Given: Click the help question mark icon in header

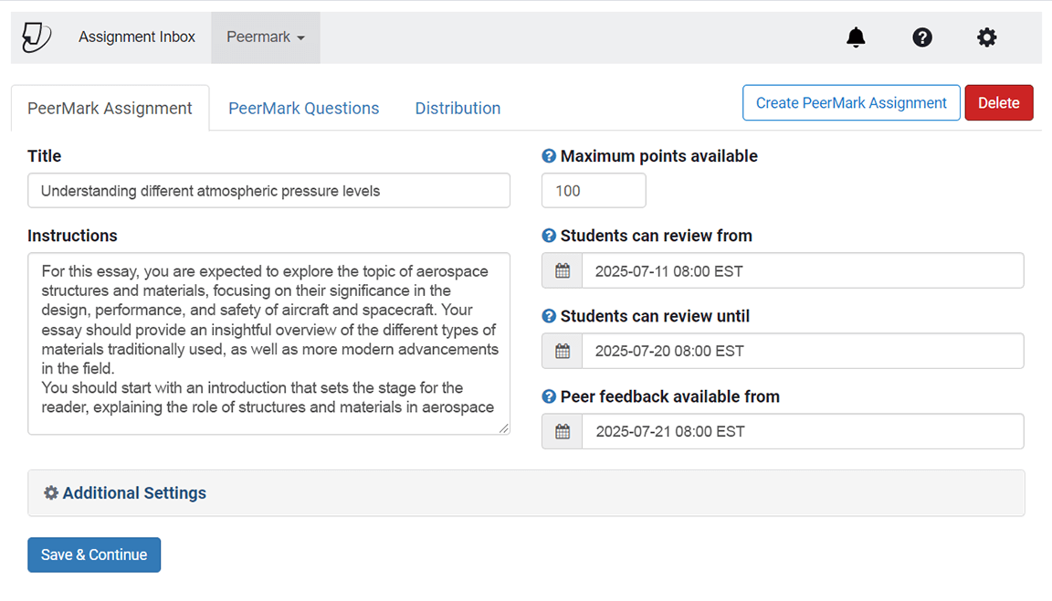Looking at the screenshot, I should click(922, 37).
